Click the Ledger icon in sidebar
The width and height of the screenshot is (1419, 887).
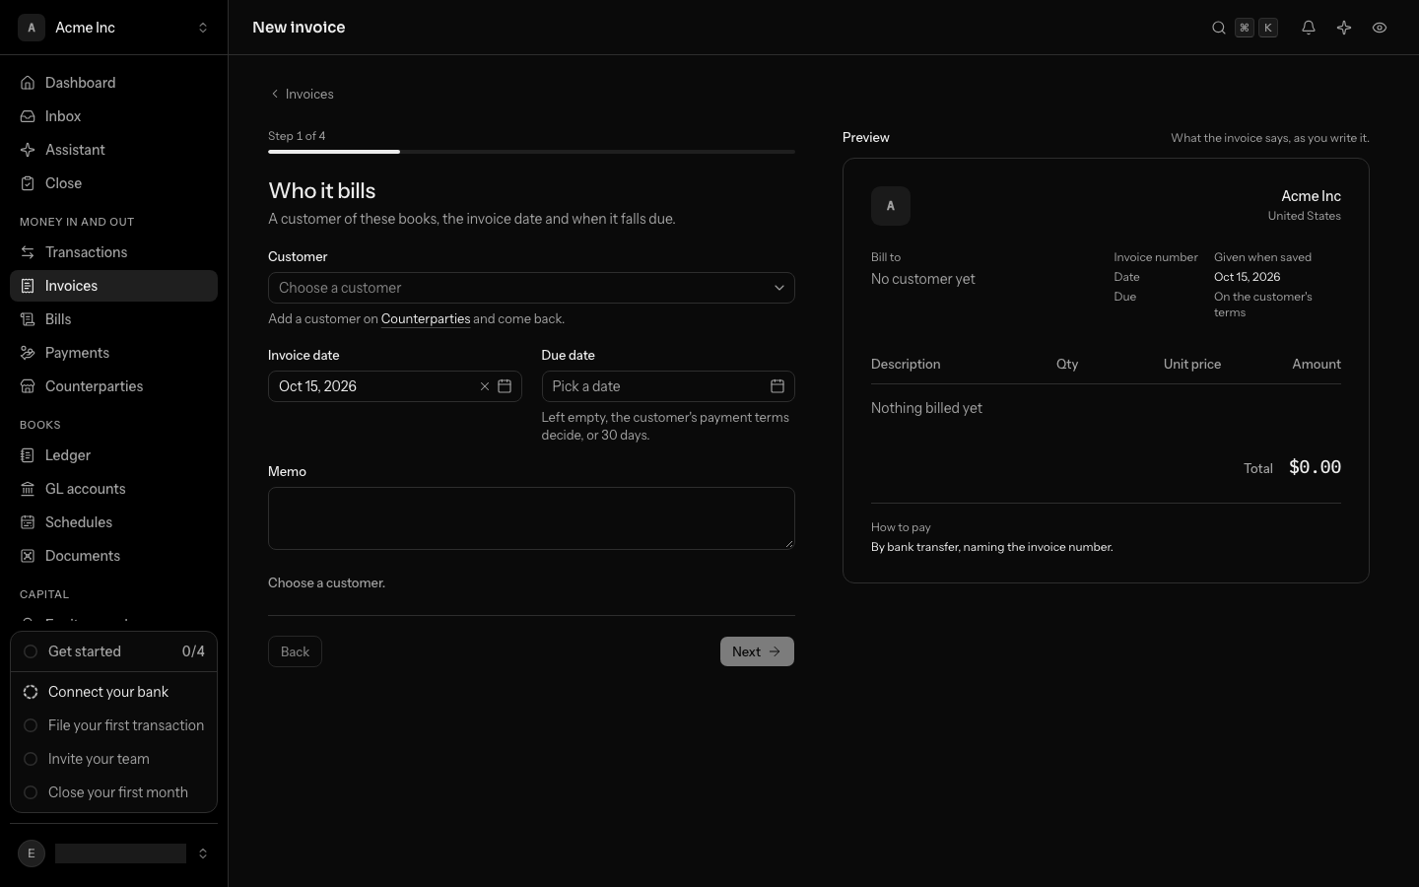[x=28, y=455]
